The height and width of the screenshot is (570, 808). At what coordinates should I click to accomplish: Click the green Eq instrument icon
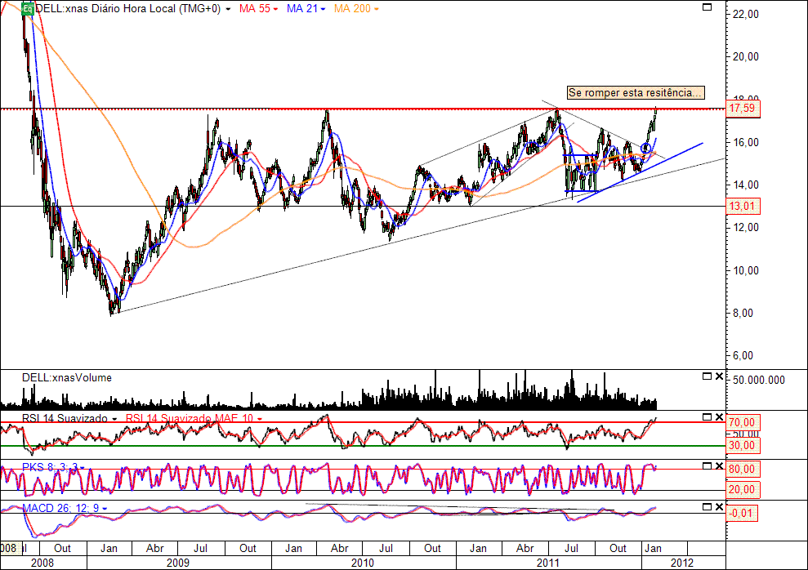tap(28, 9)
